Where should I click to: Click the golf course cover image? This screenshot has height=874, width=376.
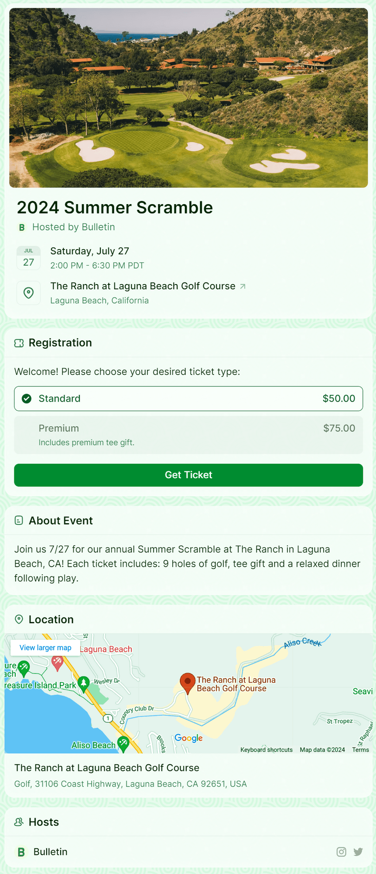click(x=188, y=98)
